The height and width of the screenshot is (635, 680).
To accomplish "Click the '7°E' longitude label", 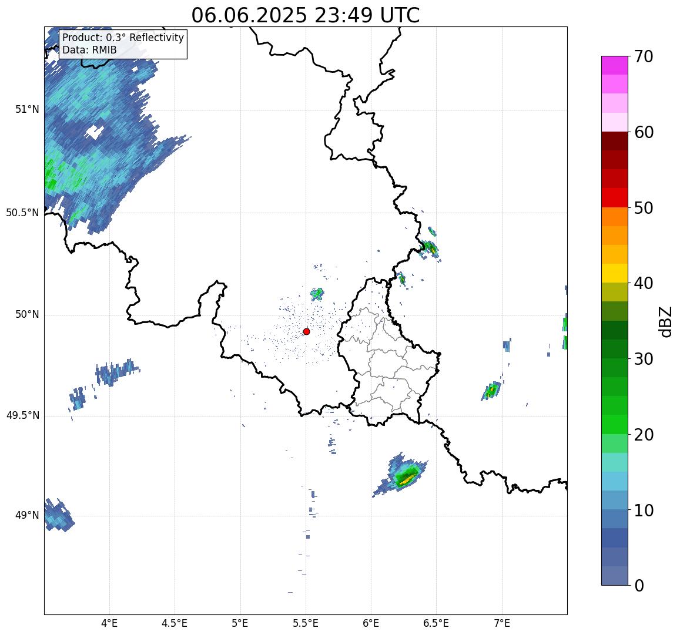I will coord(502,623).
